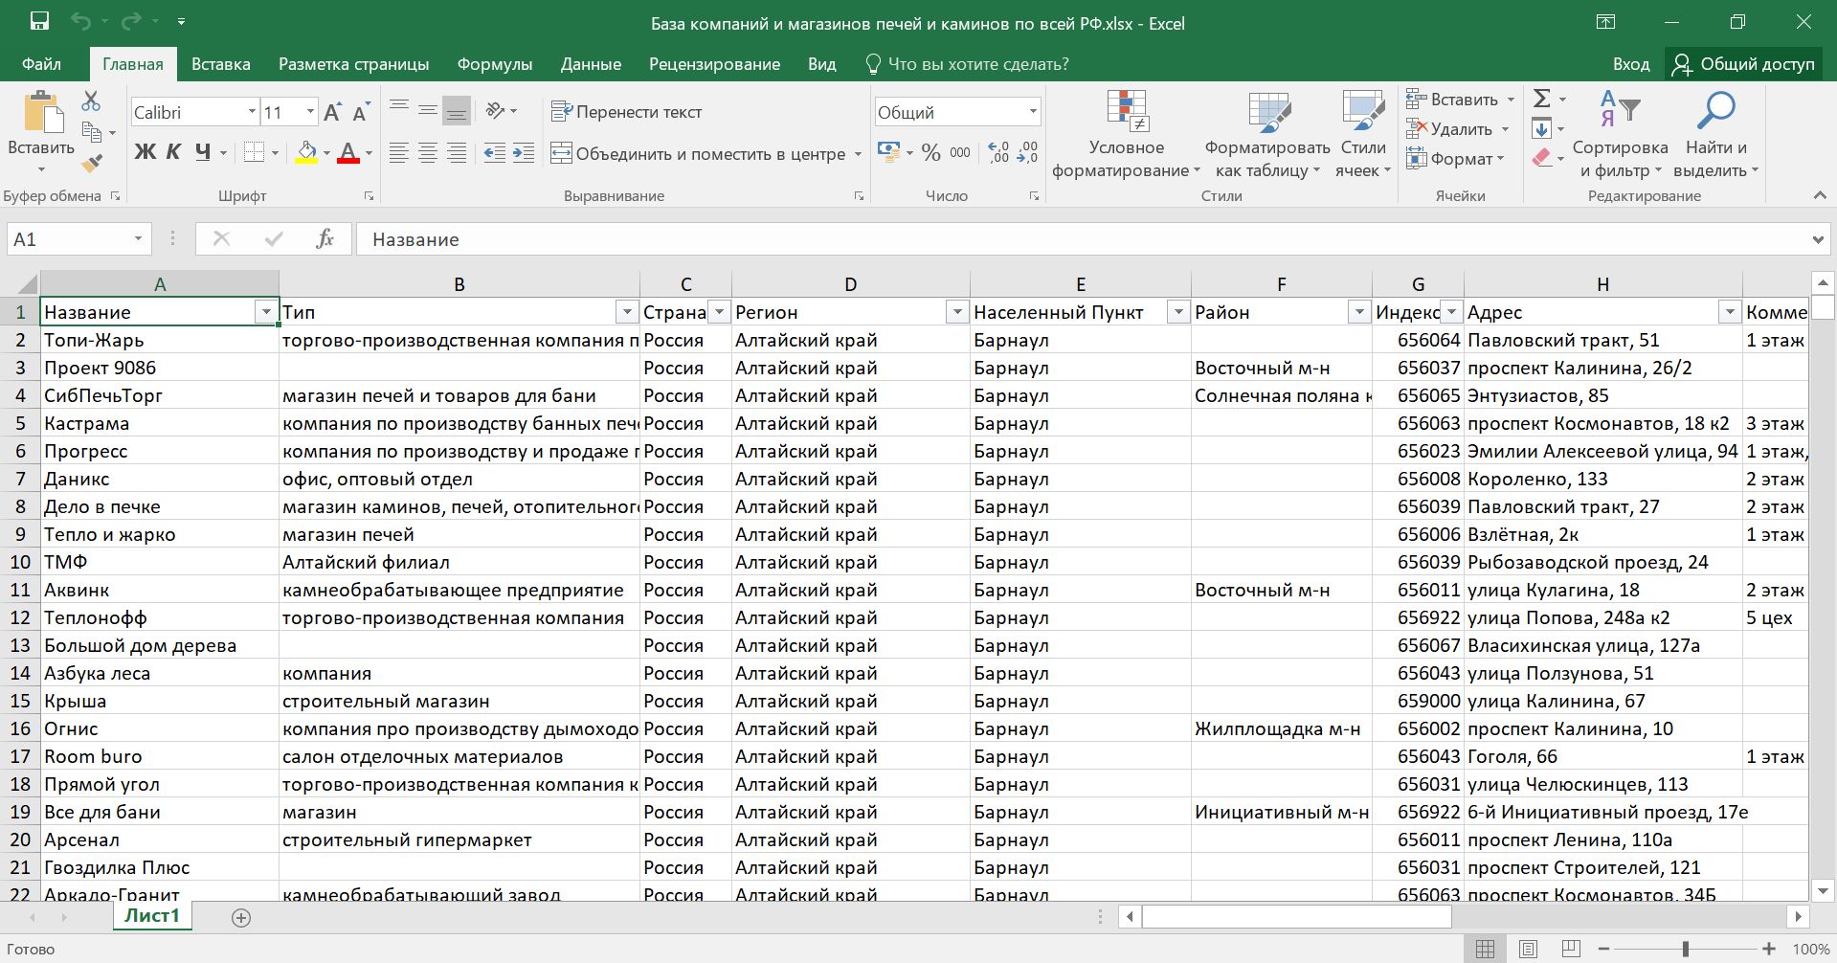Increase indent of cell content
1837x963 pixels.
[524, 153]
